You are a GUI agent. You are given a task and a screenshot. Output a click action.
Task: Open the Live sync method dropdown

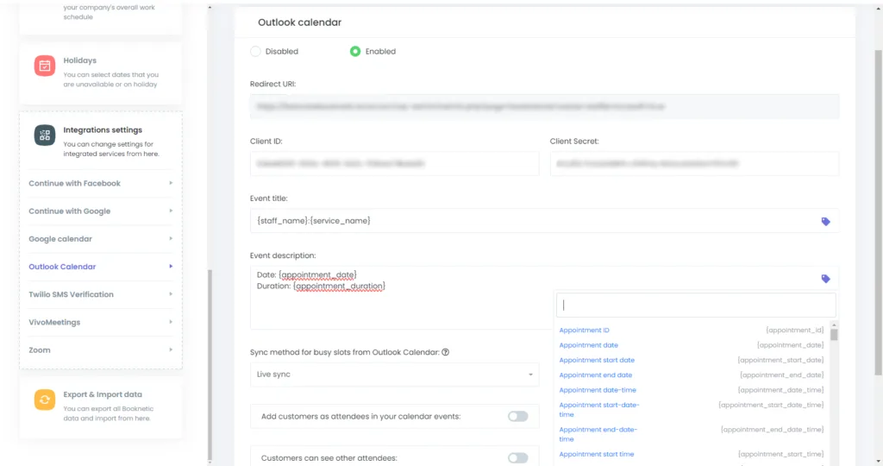pos(394,375)
